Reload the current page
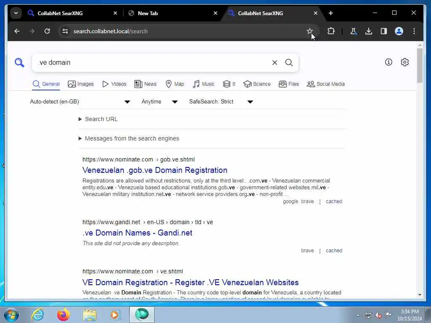Screen dimensions: 431x323 point(47,31)
